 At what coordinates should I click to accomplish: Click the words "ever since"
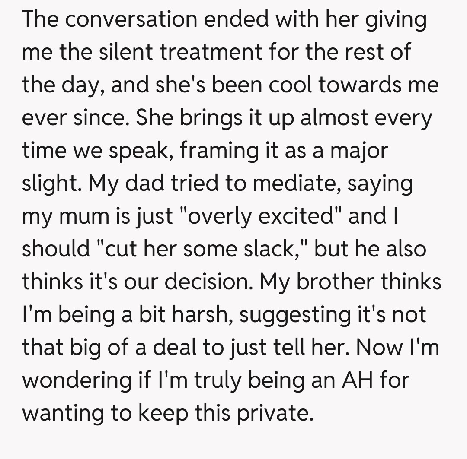[x=75, y=118]
